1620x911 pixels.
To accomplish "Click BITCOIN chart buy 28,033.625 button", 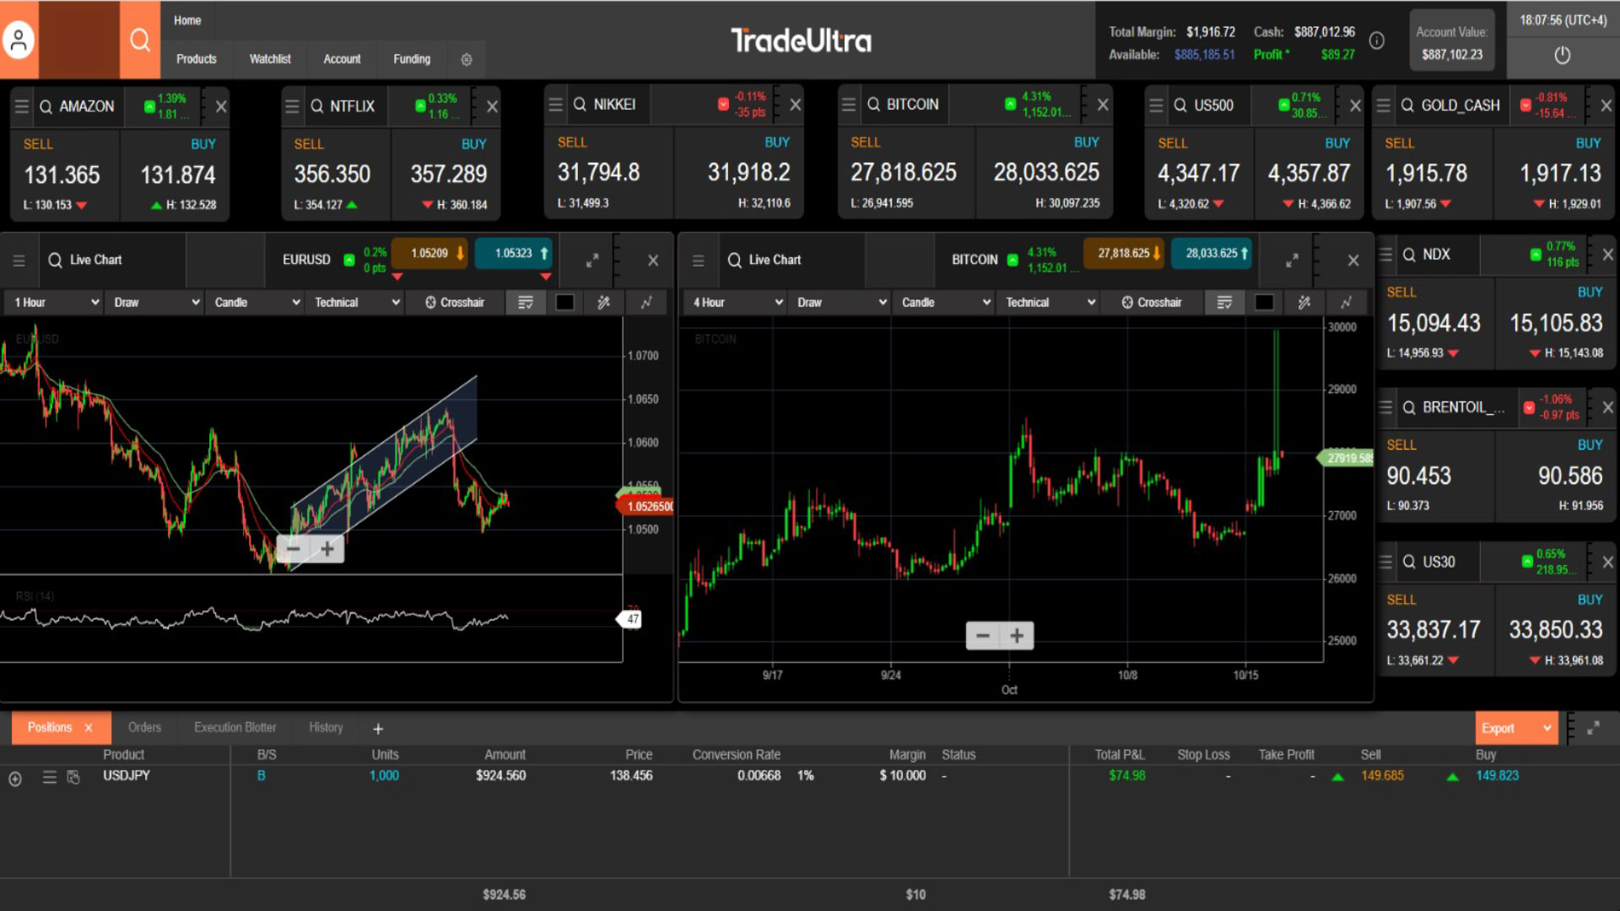I will point(1212,253).
